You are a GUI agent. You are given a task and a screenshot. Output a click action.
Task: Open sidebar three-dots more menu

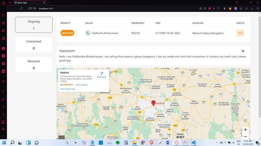point(3,136)
